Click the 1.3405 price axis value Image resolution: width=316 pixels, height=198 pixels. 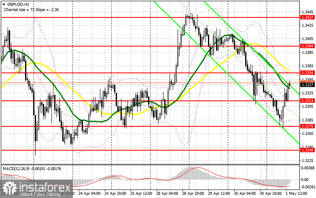308,39
